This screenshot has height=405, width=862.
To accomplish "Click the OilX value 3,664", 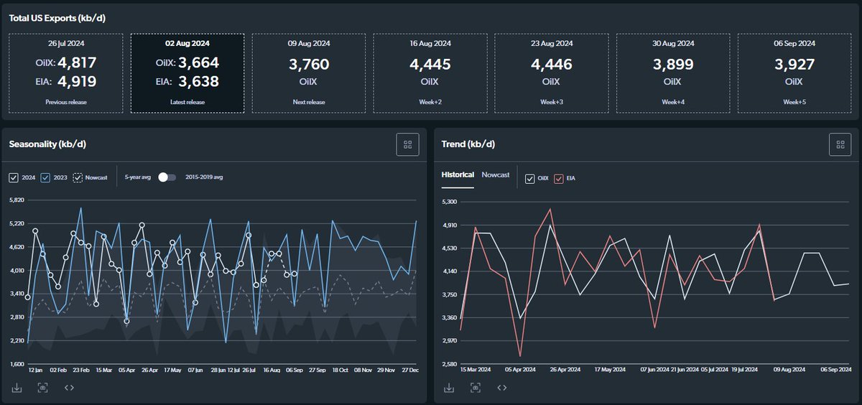I will [198, 62].
